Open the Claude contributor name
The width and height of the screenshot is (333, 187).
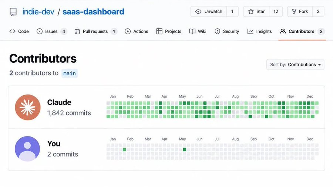(59, 102)
